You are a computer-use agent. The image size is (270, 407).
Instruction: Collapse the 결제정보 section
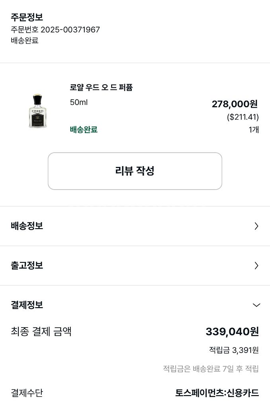135,305
